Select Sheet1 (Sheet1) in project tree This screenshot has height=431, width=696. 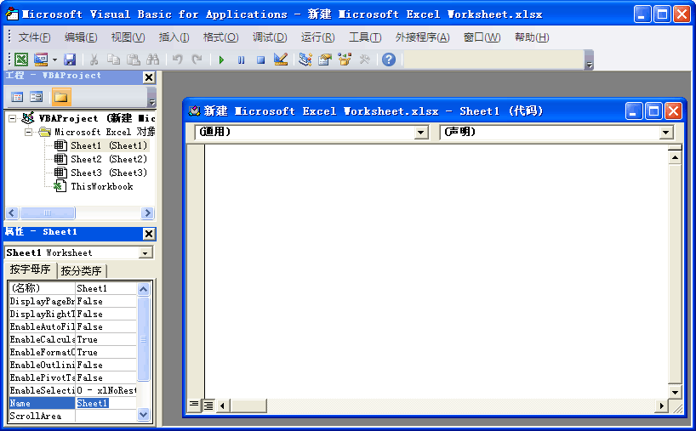pos(108,145)
